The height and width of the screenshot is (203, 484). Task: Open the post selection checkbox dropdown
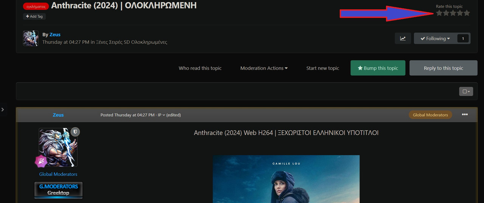pyautogui.click(x=466, y=91)
